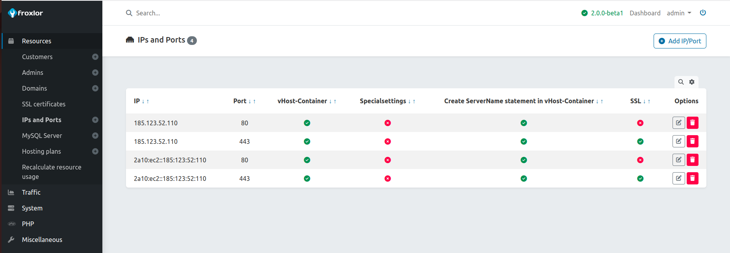Click the logout power icon
This screenshot has width=730, height=253.
[x=702, y=13]
